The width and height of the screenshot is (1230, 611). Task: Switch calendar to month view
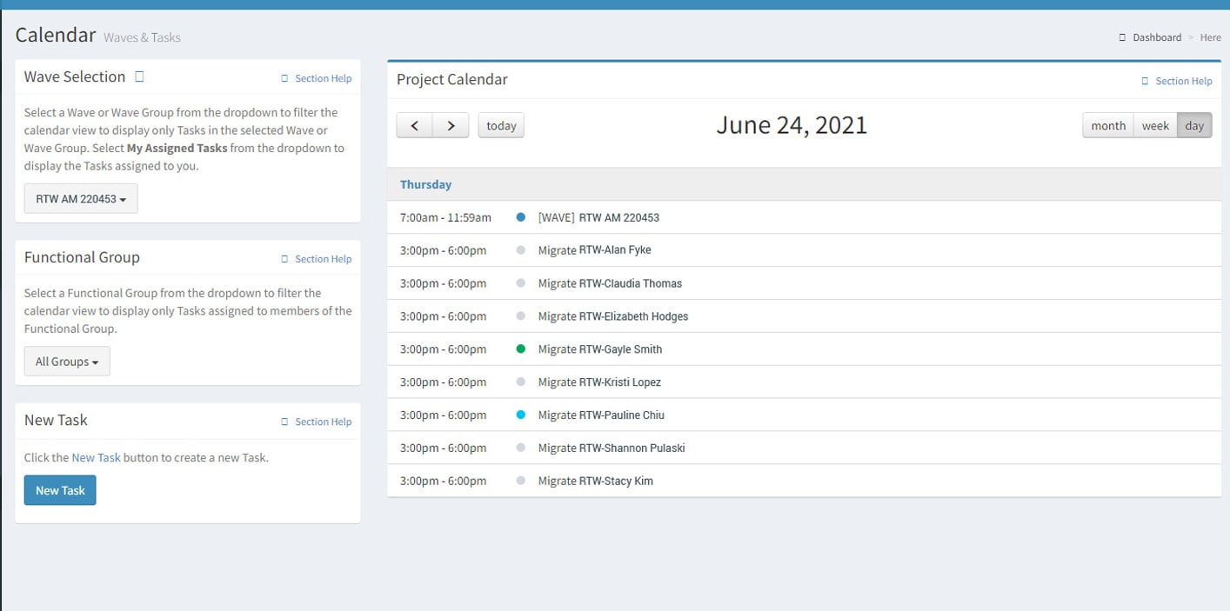click(1108, 125)
